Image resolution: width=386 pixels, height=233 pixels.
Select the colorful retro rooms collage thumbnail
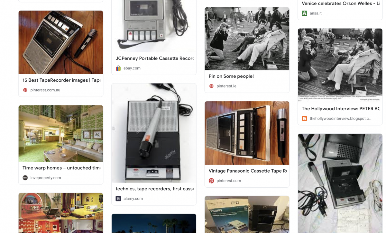tap(61, 213)
